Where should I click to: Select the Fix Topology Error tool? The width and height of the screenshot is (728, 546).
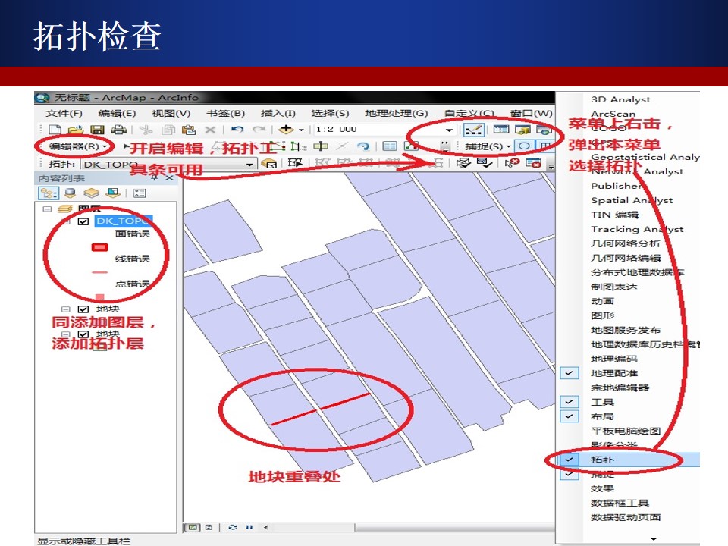pyautogui.click(x=512, y=163)
